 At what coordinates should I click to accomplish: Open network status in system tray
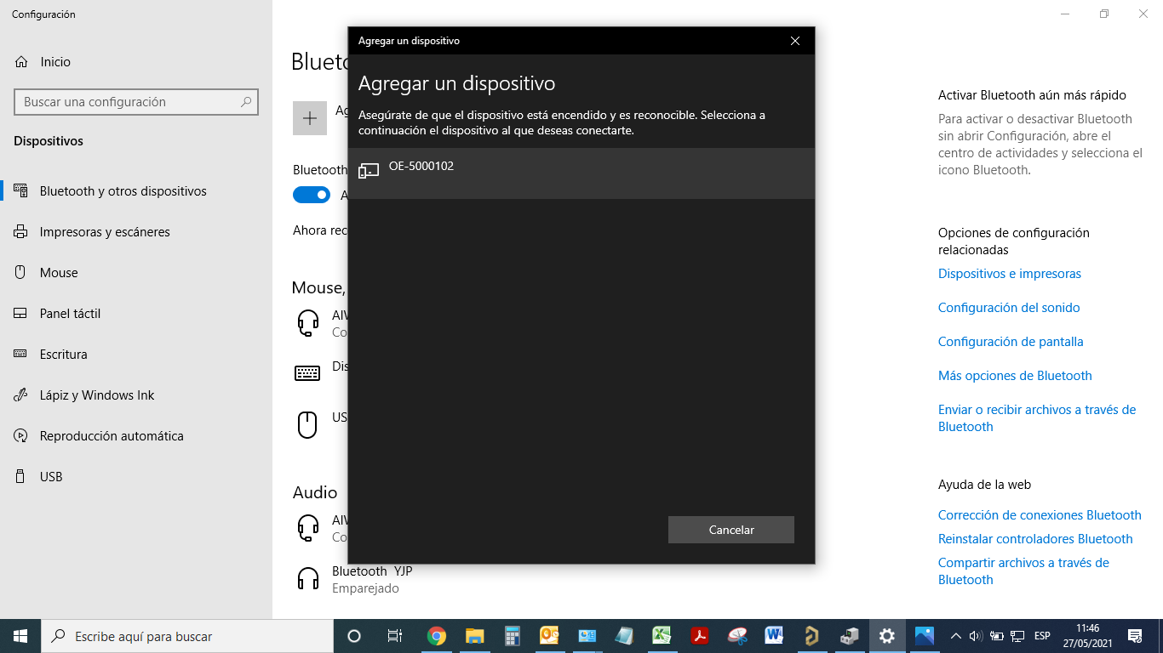coord(1017,636)
